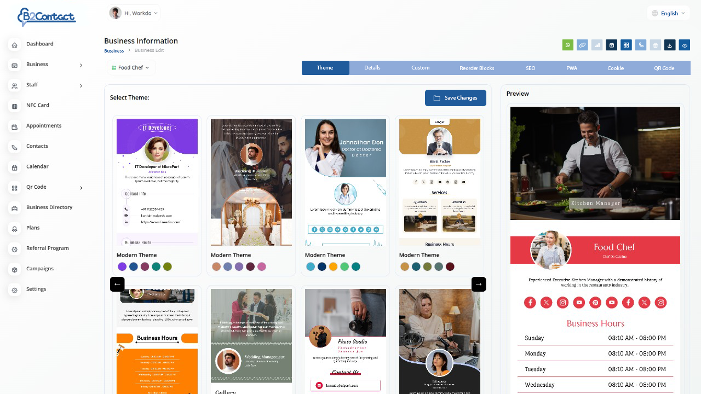Select the IT Developer theme thumbnail
This screenshot has width=701, height=394.
(x=157, y=182)
